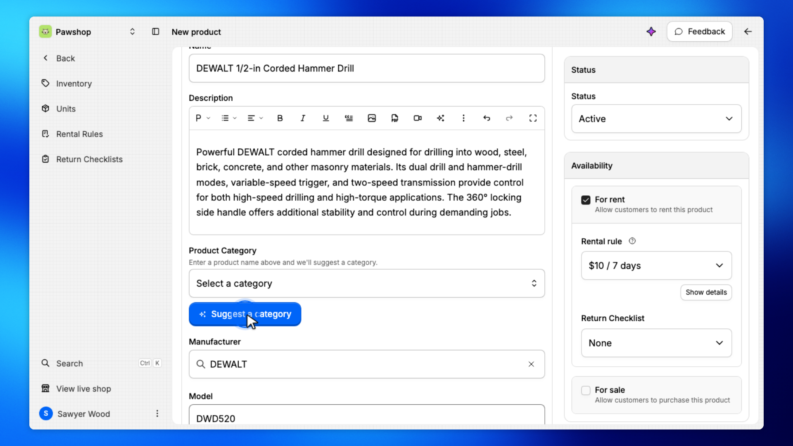Click the Model field containing DWD520
The height and width of the screenshot is (446, 793).
(x=367, y=415)
